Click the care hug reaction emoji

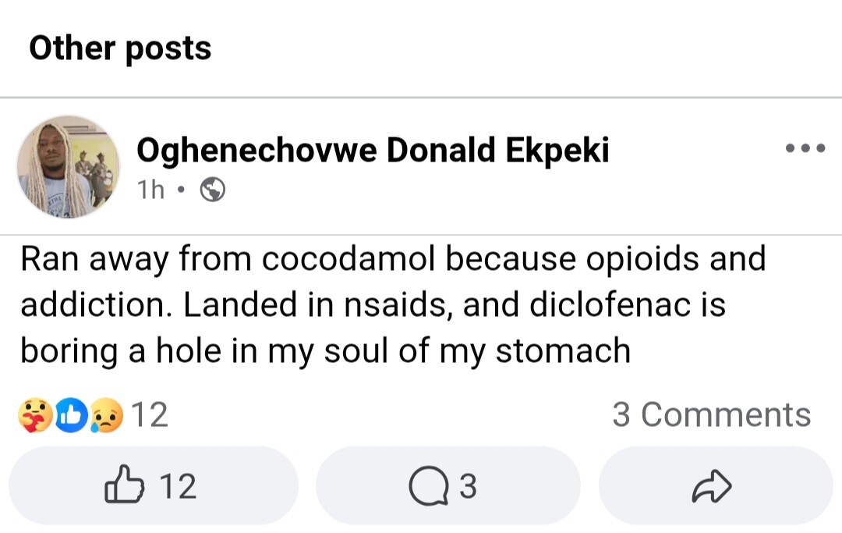[34, 415]
